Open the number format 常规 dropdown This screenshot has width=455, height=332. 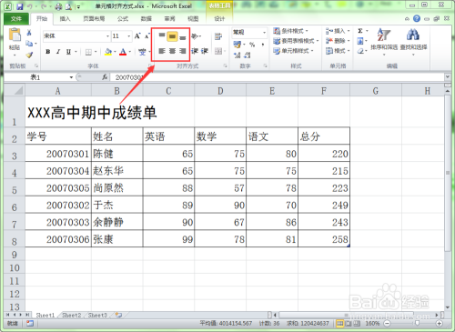coord(264,32)
